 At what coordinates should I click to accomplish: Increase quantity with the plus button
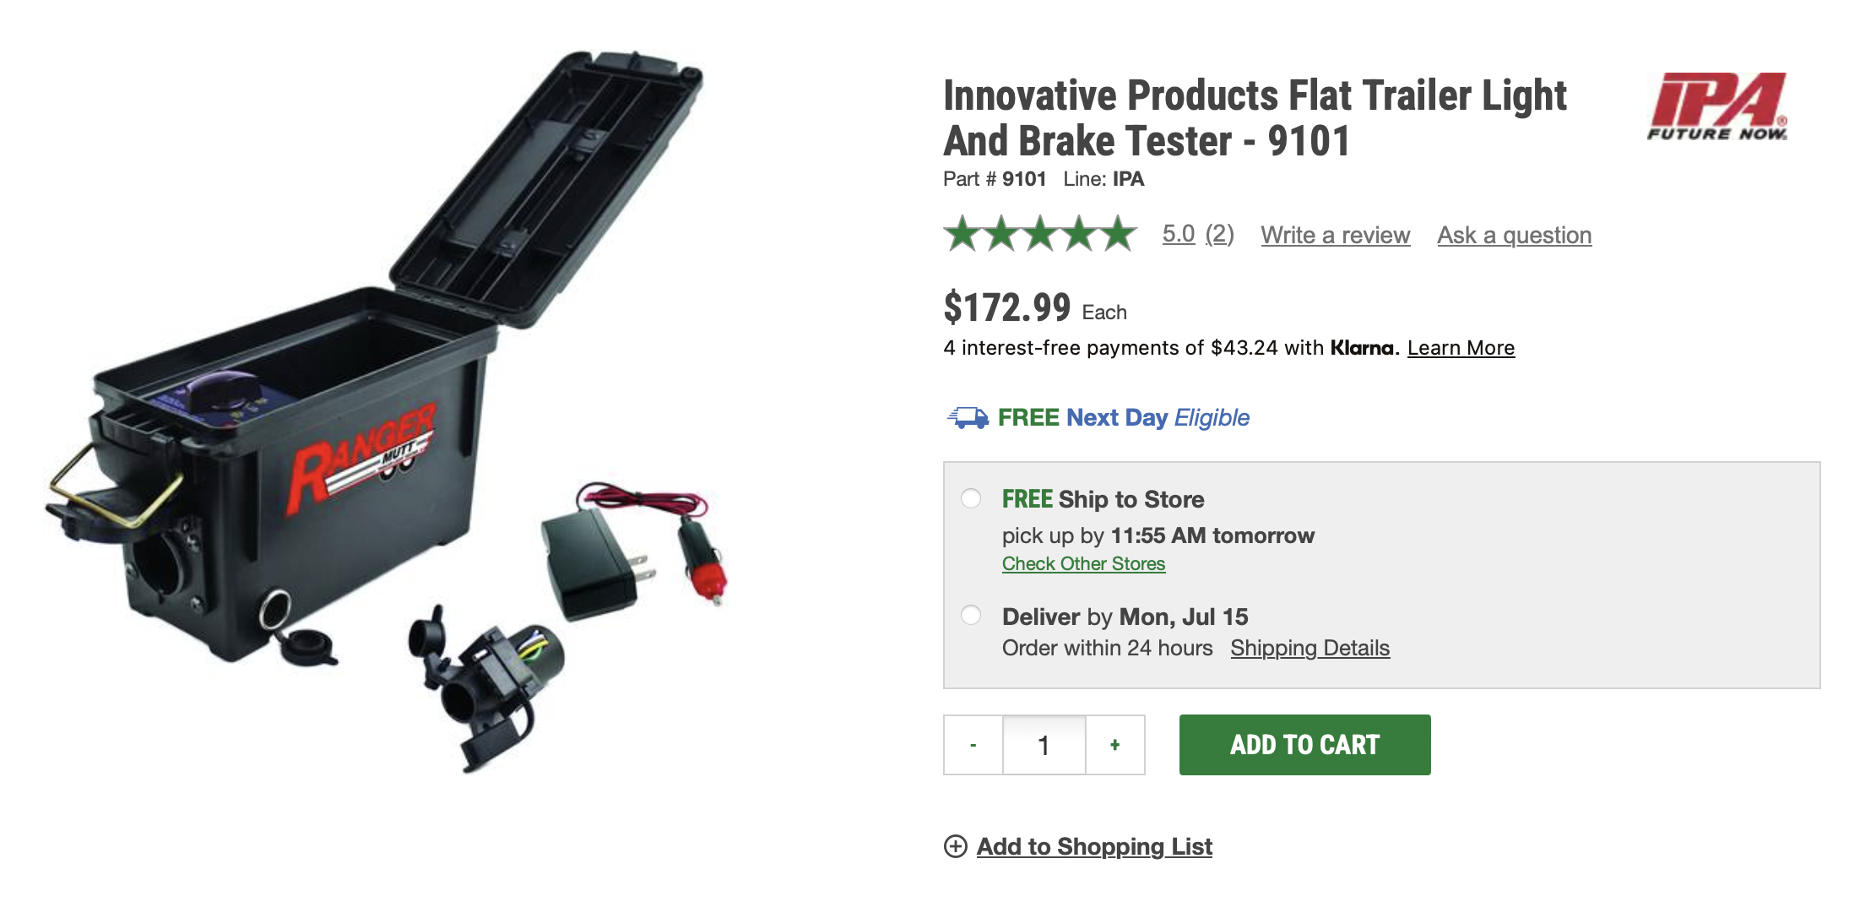[1114, 745]
